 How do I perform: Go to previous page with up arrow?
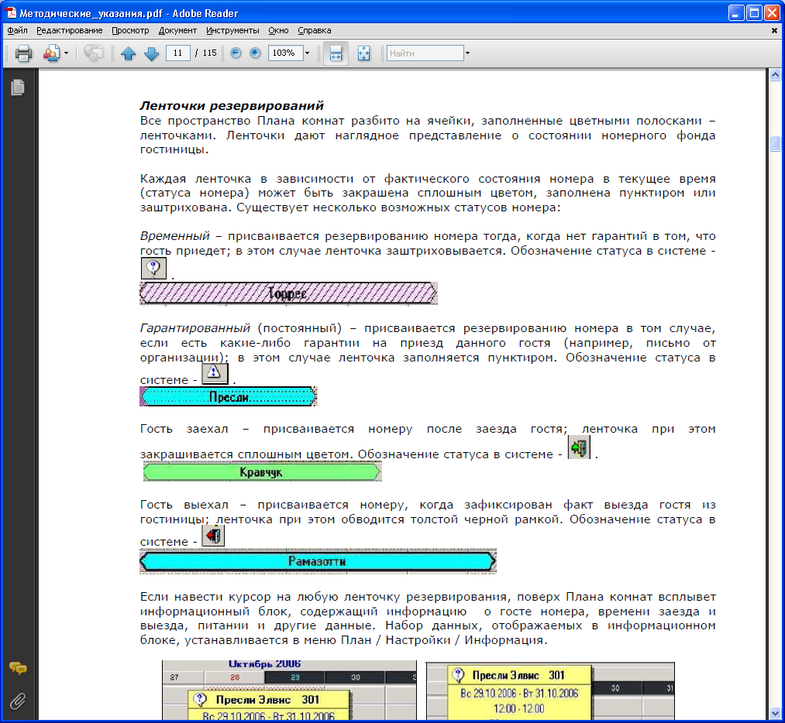click(128, 53)
